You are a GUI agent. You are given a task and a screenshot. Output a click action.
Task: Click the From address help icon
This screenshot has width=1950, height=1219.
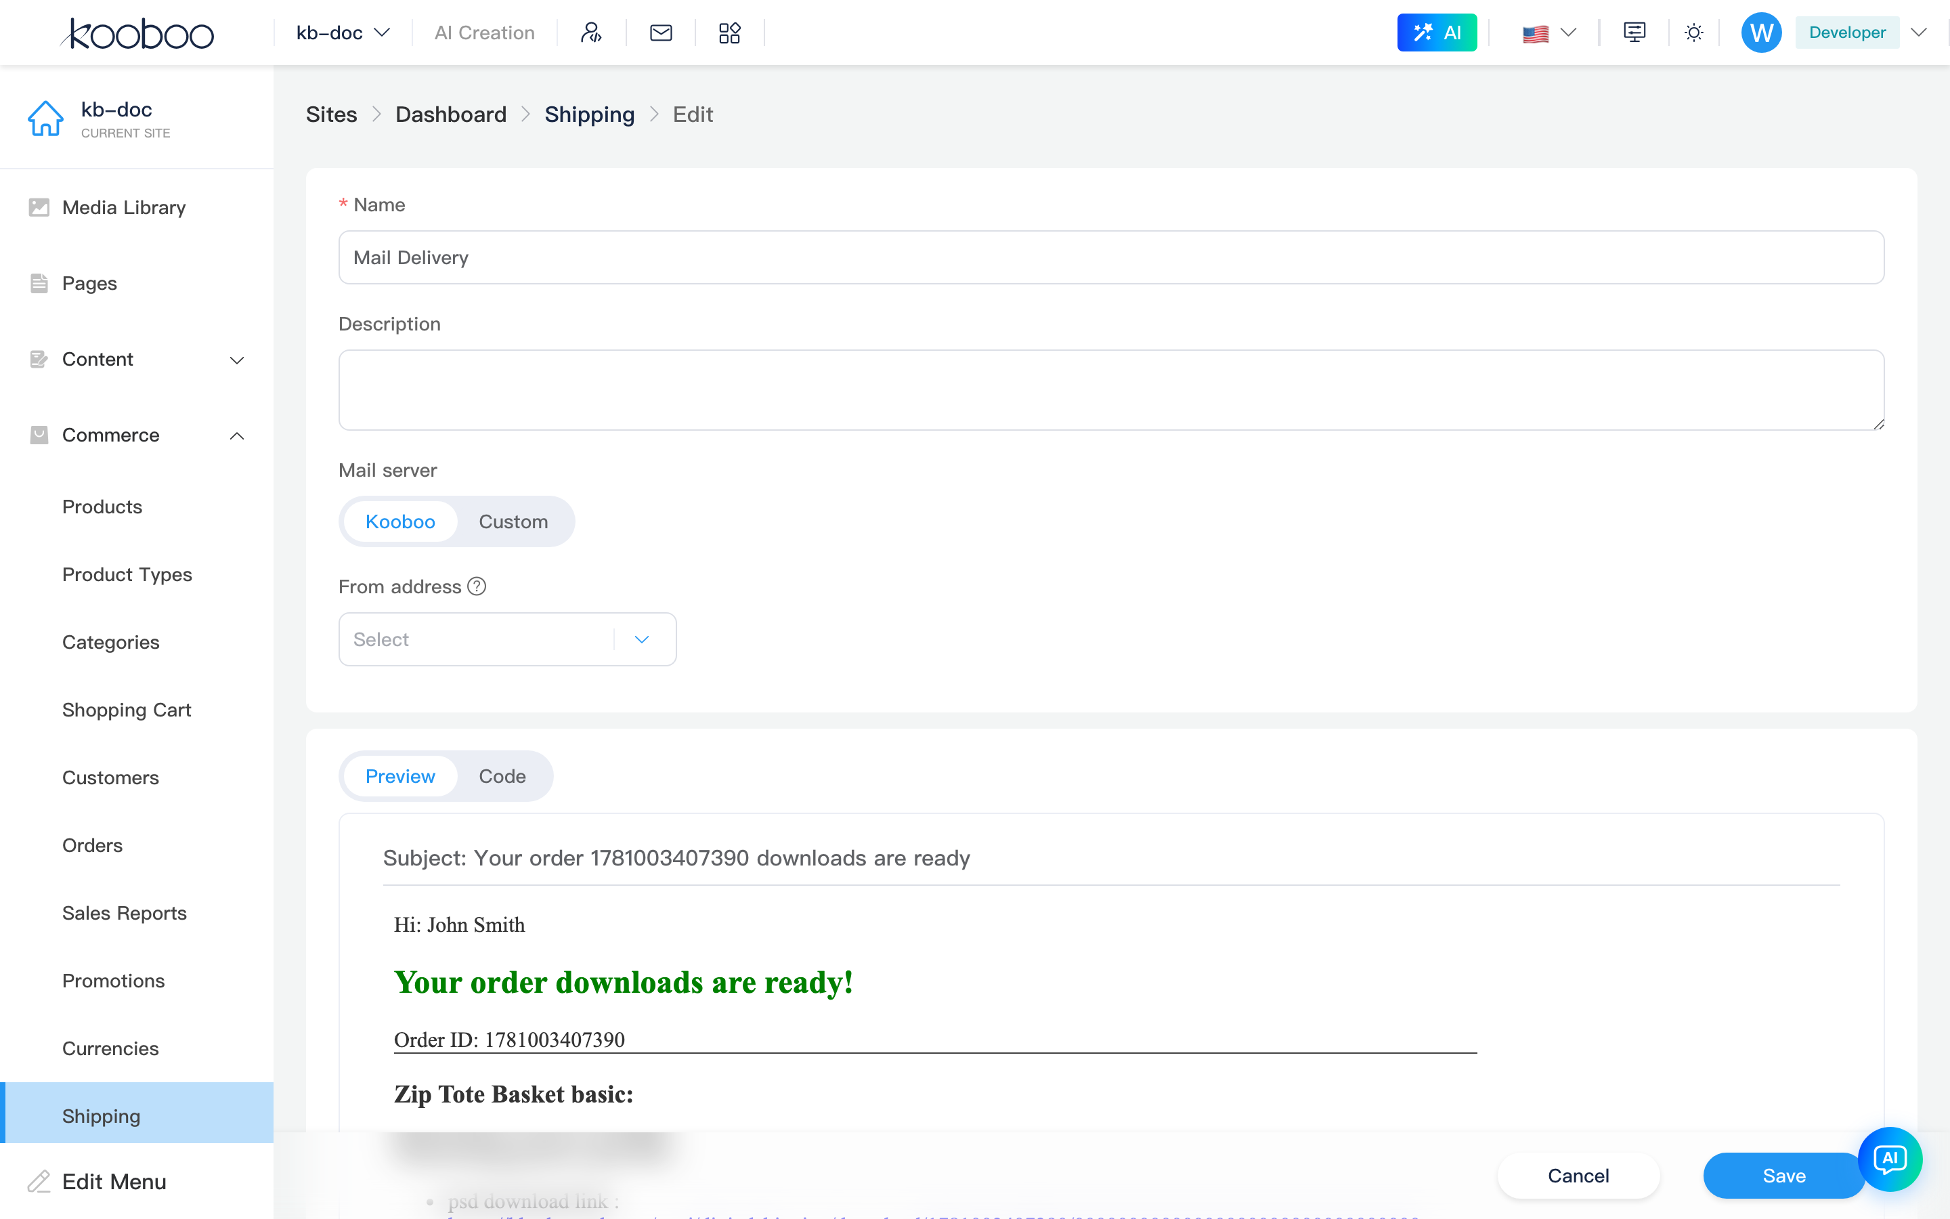click(477, 587)
